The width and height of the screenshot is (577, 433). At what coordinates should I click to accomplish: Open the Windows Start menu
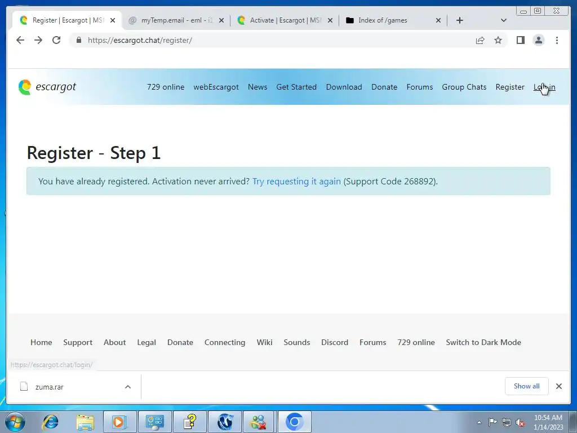click(x=15, y=422)
